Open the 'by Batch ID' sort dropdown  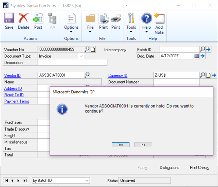tap(87, 180)
